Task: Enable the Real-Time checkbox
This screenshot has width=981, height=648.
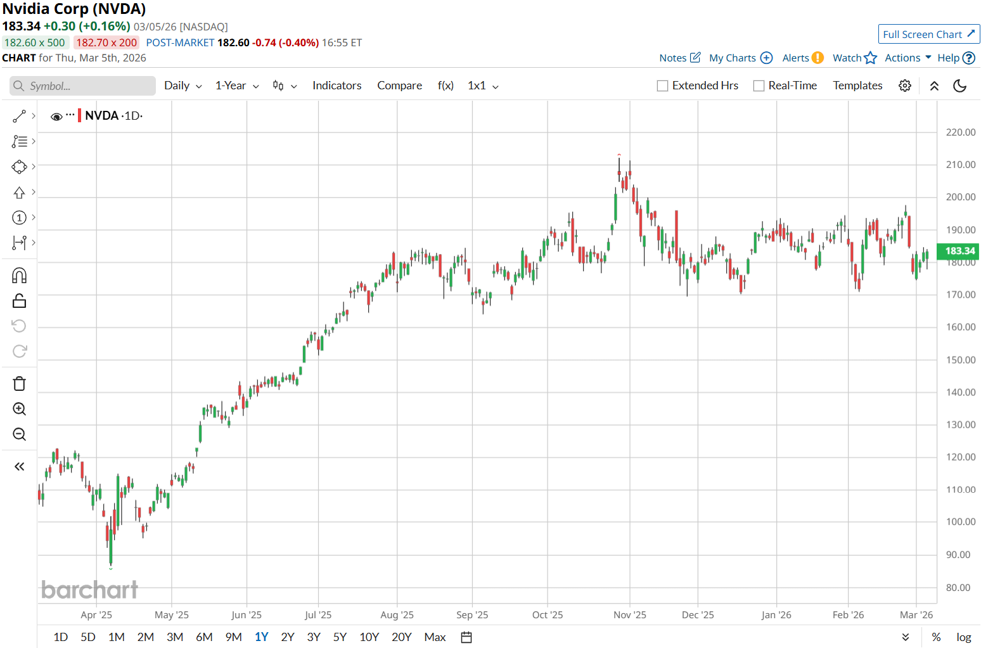Action: pyautogui.click(x=759, y=86)
